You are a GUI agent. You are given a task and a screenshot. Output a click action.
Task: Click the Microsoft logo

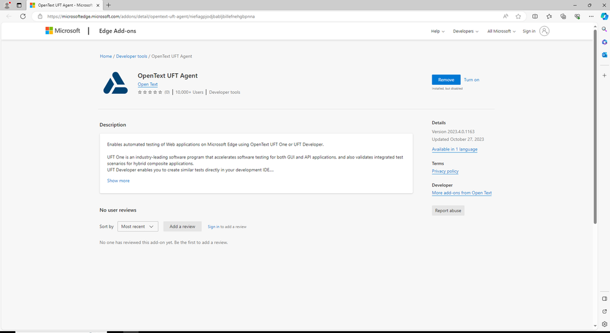click(x=63, y=30)
